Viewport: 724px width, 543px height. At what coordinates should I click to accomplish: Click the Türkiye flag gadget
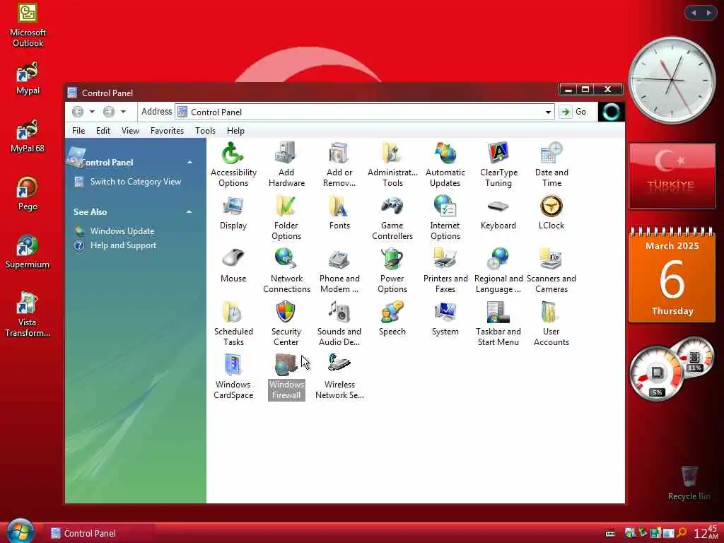(672, 176)
